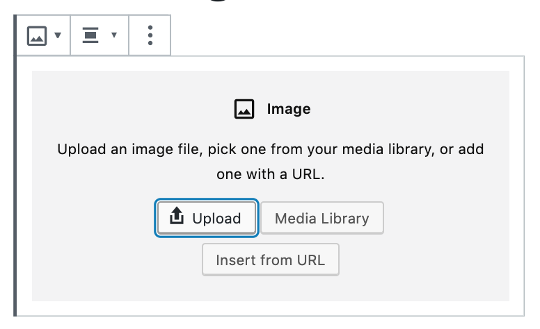The image size is (540, 329).
Task: Open the block type switcher arrow
Action: (58, 35)
